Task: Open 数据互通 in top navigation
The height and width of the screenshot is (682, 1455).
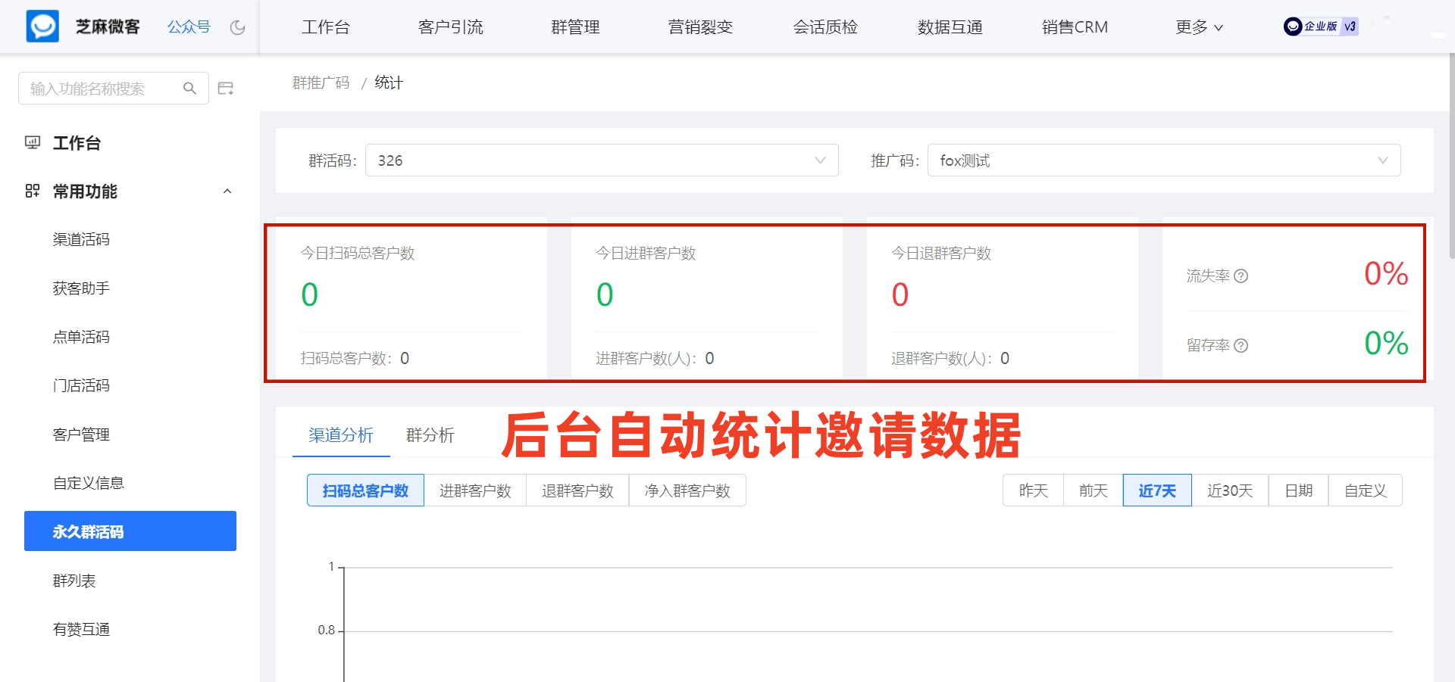Action: [950, 27]
